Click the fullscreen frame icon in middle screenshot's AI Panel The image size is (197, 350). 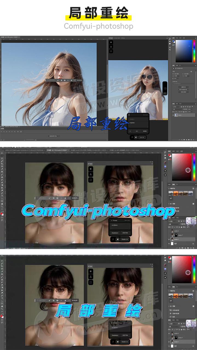[x=91, y=180]
